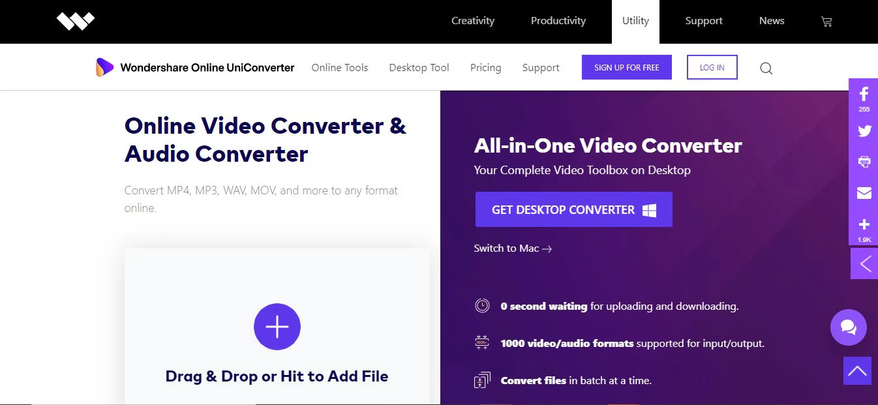Click the clock icon beside 0 second waiting
Viewport: 878px width, 405px height.
482,305
